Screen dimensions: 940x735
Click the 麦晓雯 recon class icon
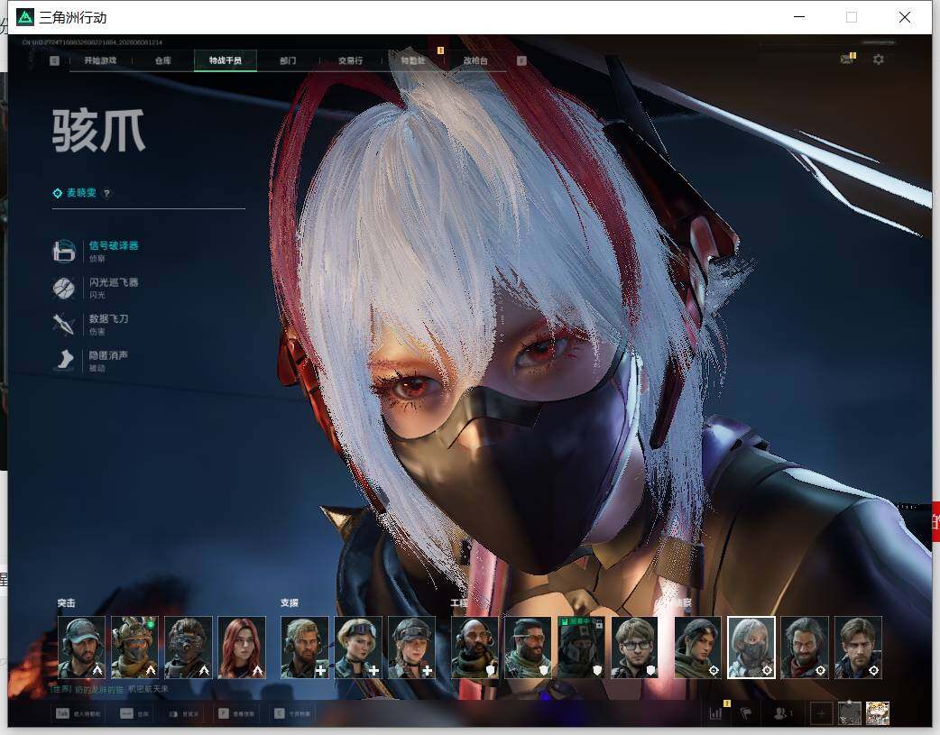point(58,193)
